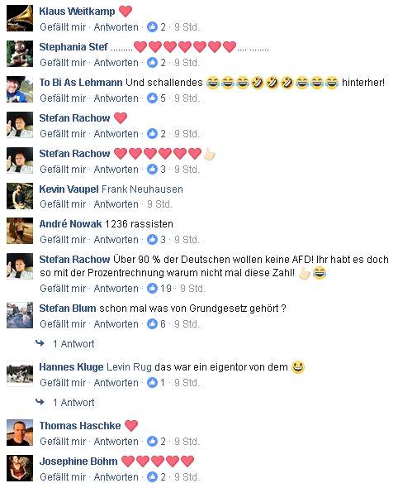Reply to Stefan Blum's comment via Antworten
The image size is (398, 488).
point(116,324)
